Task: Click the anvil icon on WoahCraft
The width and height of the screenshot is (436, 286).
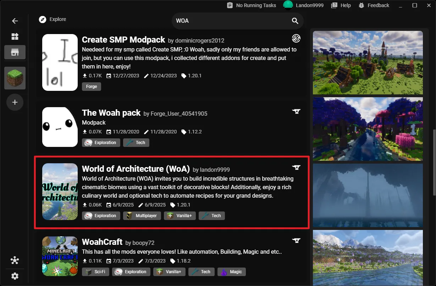Action: click(x=296, y=241)
